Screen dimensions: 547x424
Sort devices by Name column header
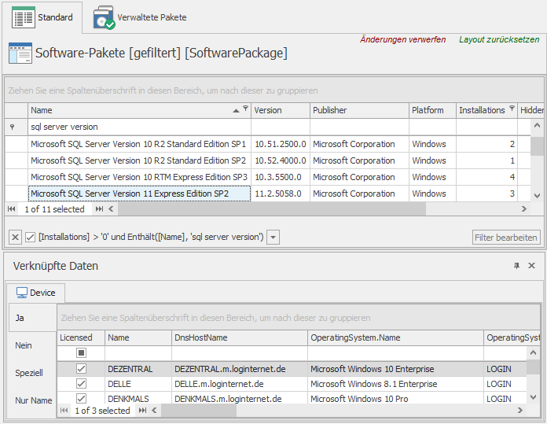(x=138, y=337)
